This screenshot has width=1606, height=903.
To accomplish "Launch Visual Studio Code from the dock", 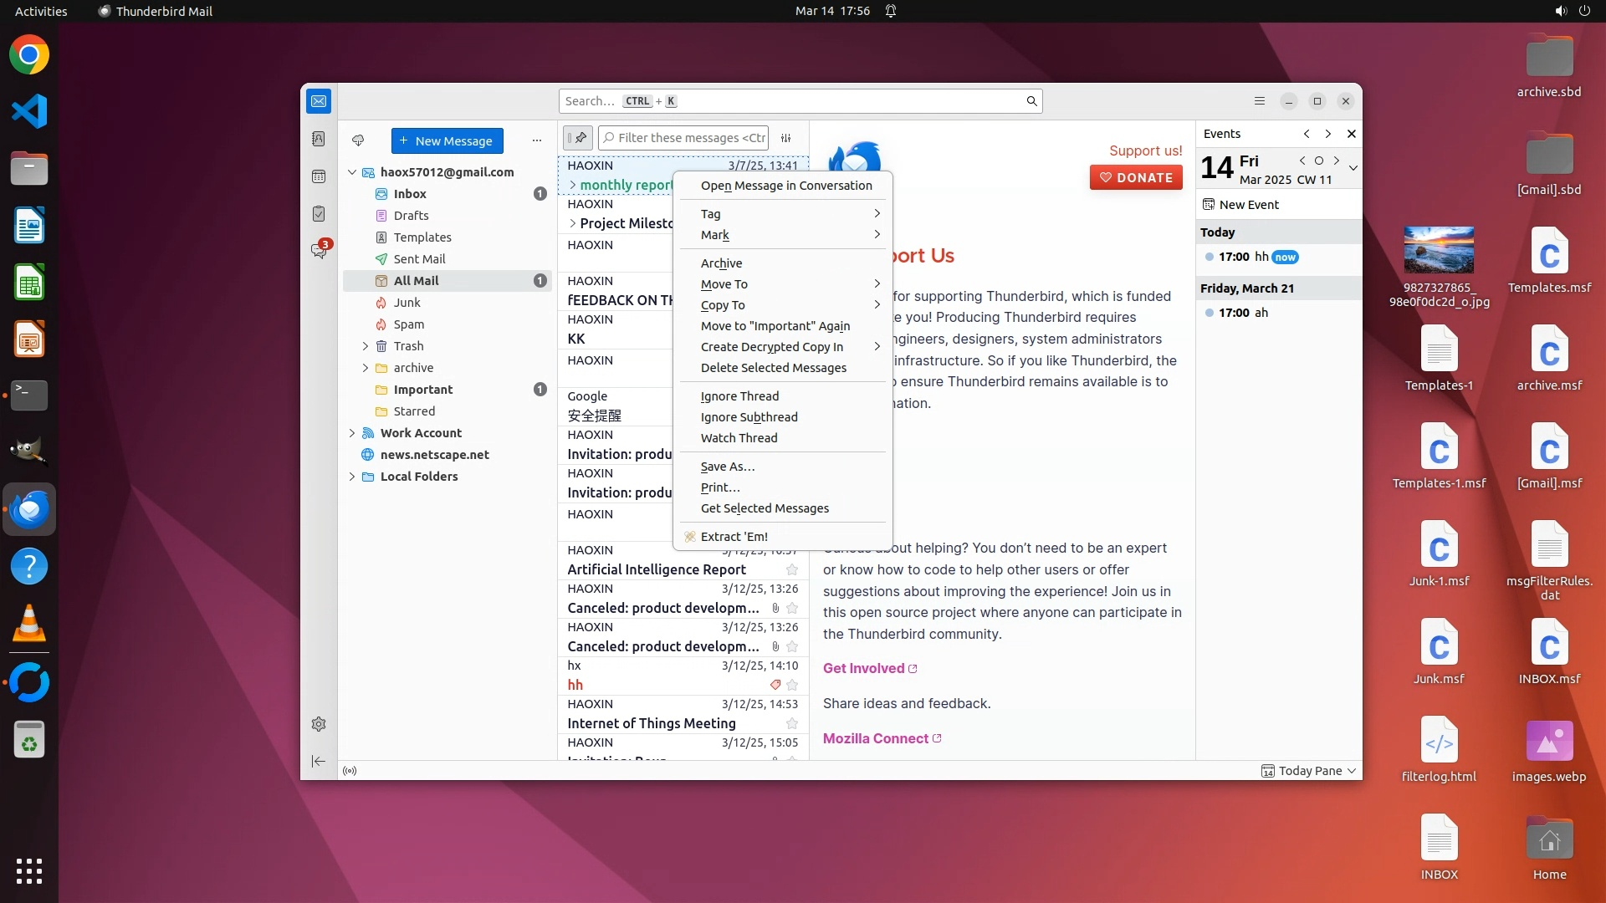I will [x=29, y=111].
